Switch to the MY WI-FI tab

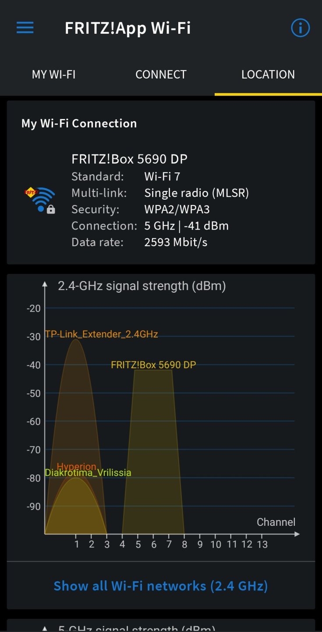53,75
